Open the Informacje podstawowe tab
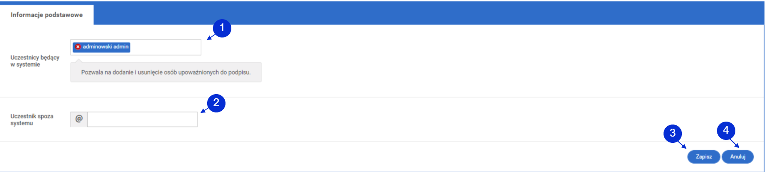 [x=47, y=15]
